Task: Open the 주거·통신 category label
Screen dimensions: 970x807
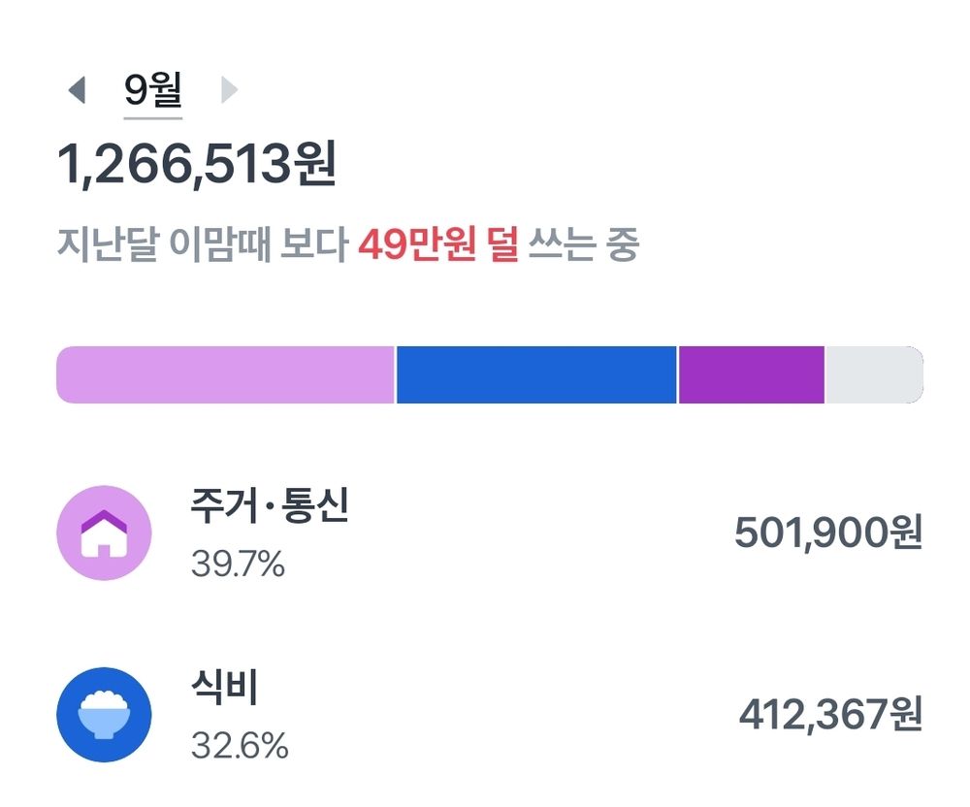Action: click(270, 507)
